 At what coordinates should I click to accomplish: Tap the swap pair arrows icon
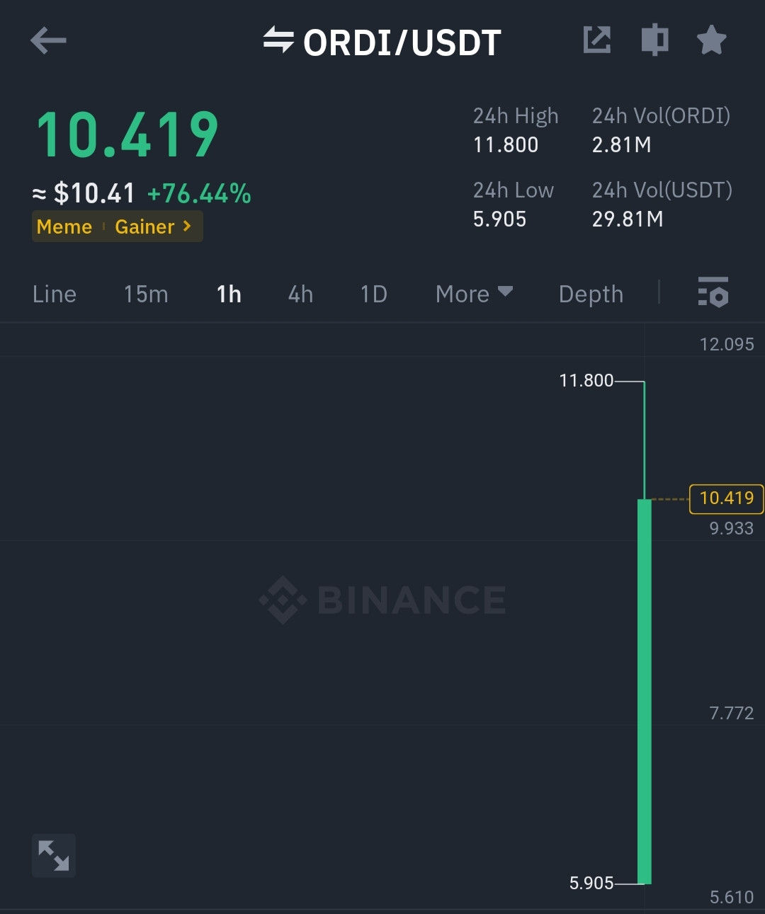[278, 40]
